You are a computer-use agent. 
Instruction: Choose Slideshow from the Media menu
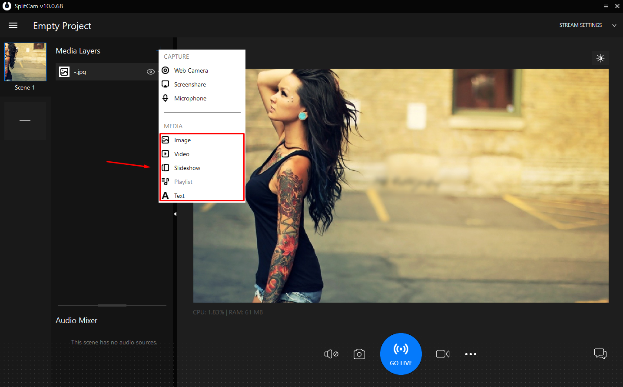pyautogui.click(x=187, y=167)
